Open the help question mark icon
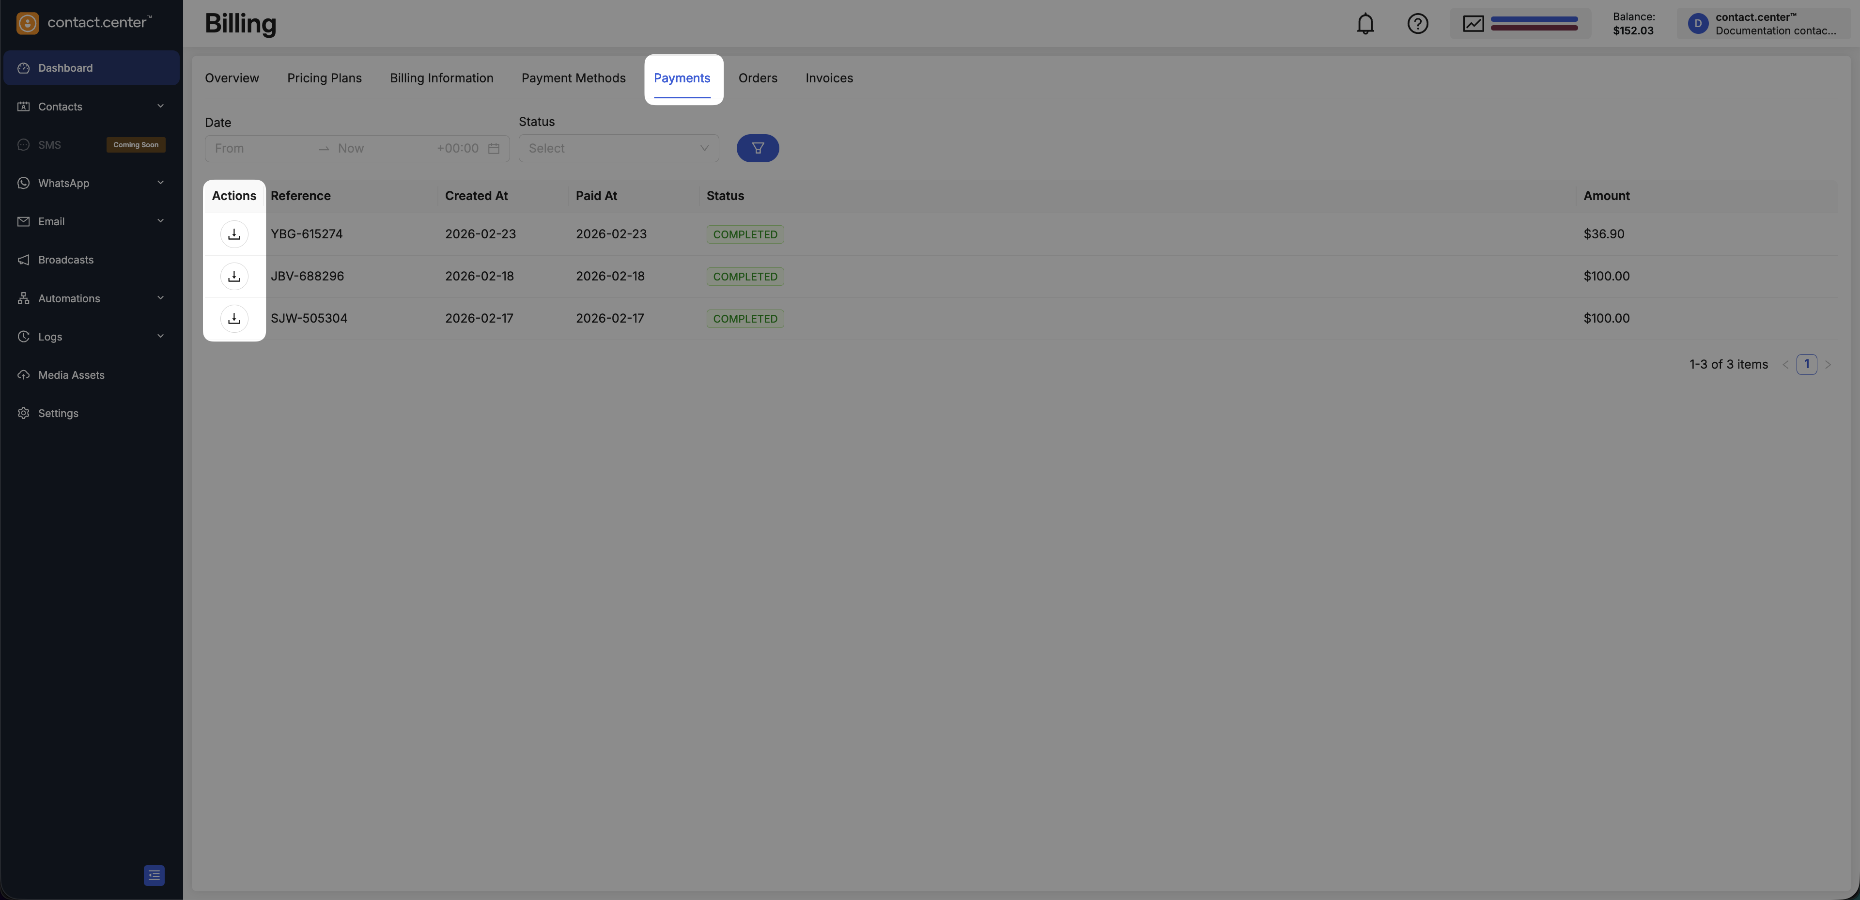1860x900 pixels. point(1417,24)
